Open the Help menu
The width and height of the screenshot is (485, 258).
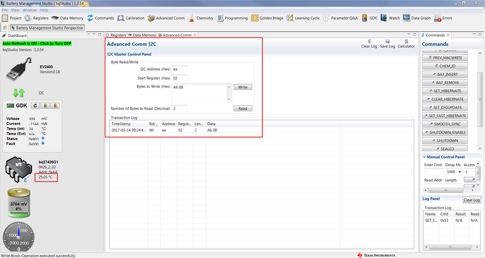click(x=44, y=10)
